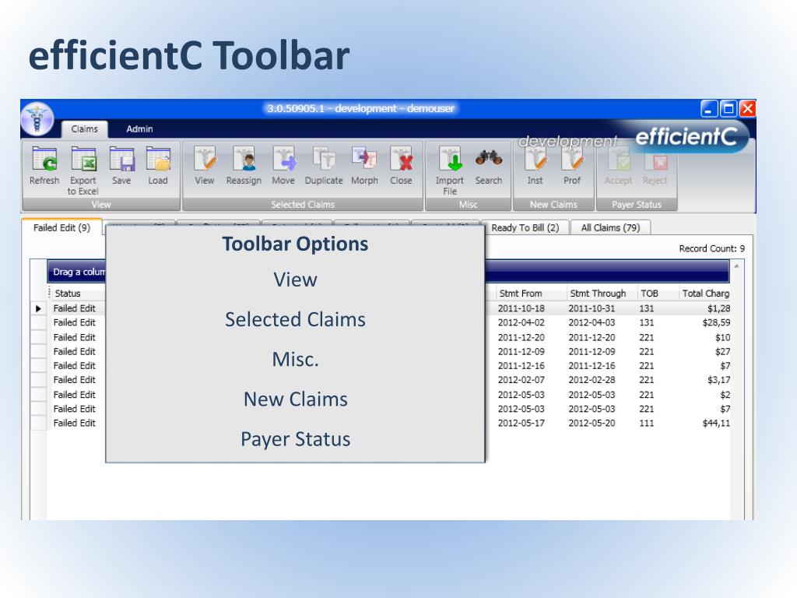The height and width of the screenshot is (598, 797).
Task: Export claims to Excel
Action: [x=83, y=171]
